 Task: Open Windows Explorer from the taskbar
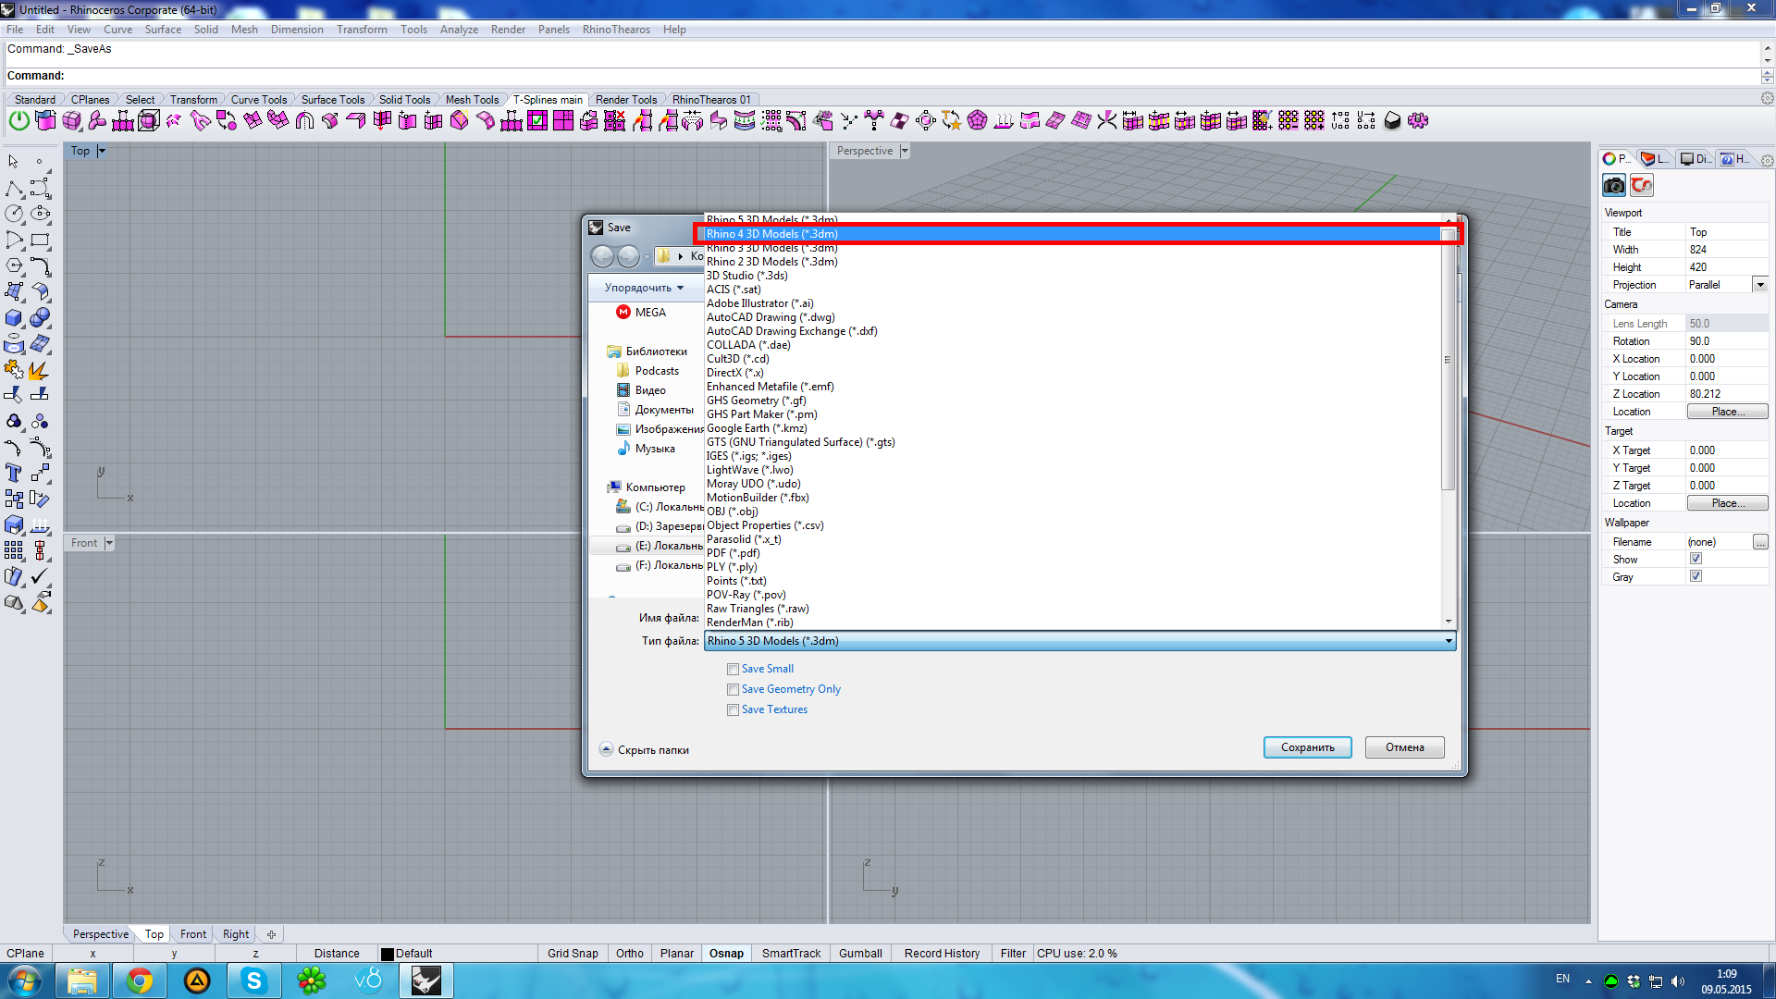click(82, 980)
